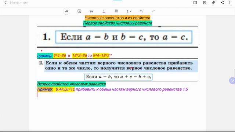Screen dimensions: 235x132
Task: Click purple text "прибавить к обеим частям"
Action: (x=100, y=89)
